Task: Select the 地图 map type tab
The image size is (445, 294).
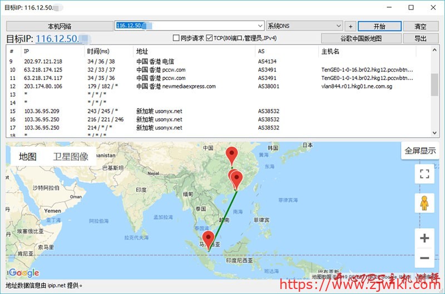Action: pos(28,157)
